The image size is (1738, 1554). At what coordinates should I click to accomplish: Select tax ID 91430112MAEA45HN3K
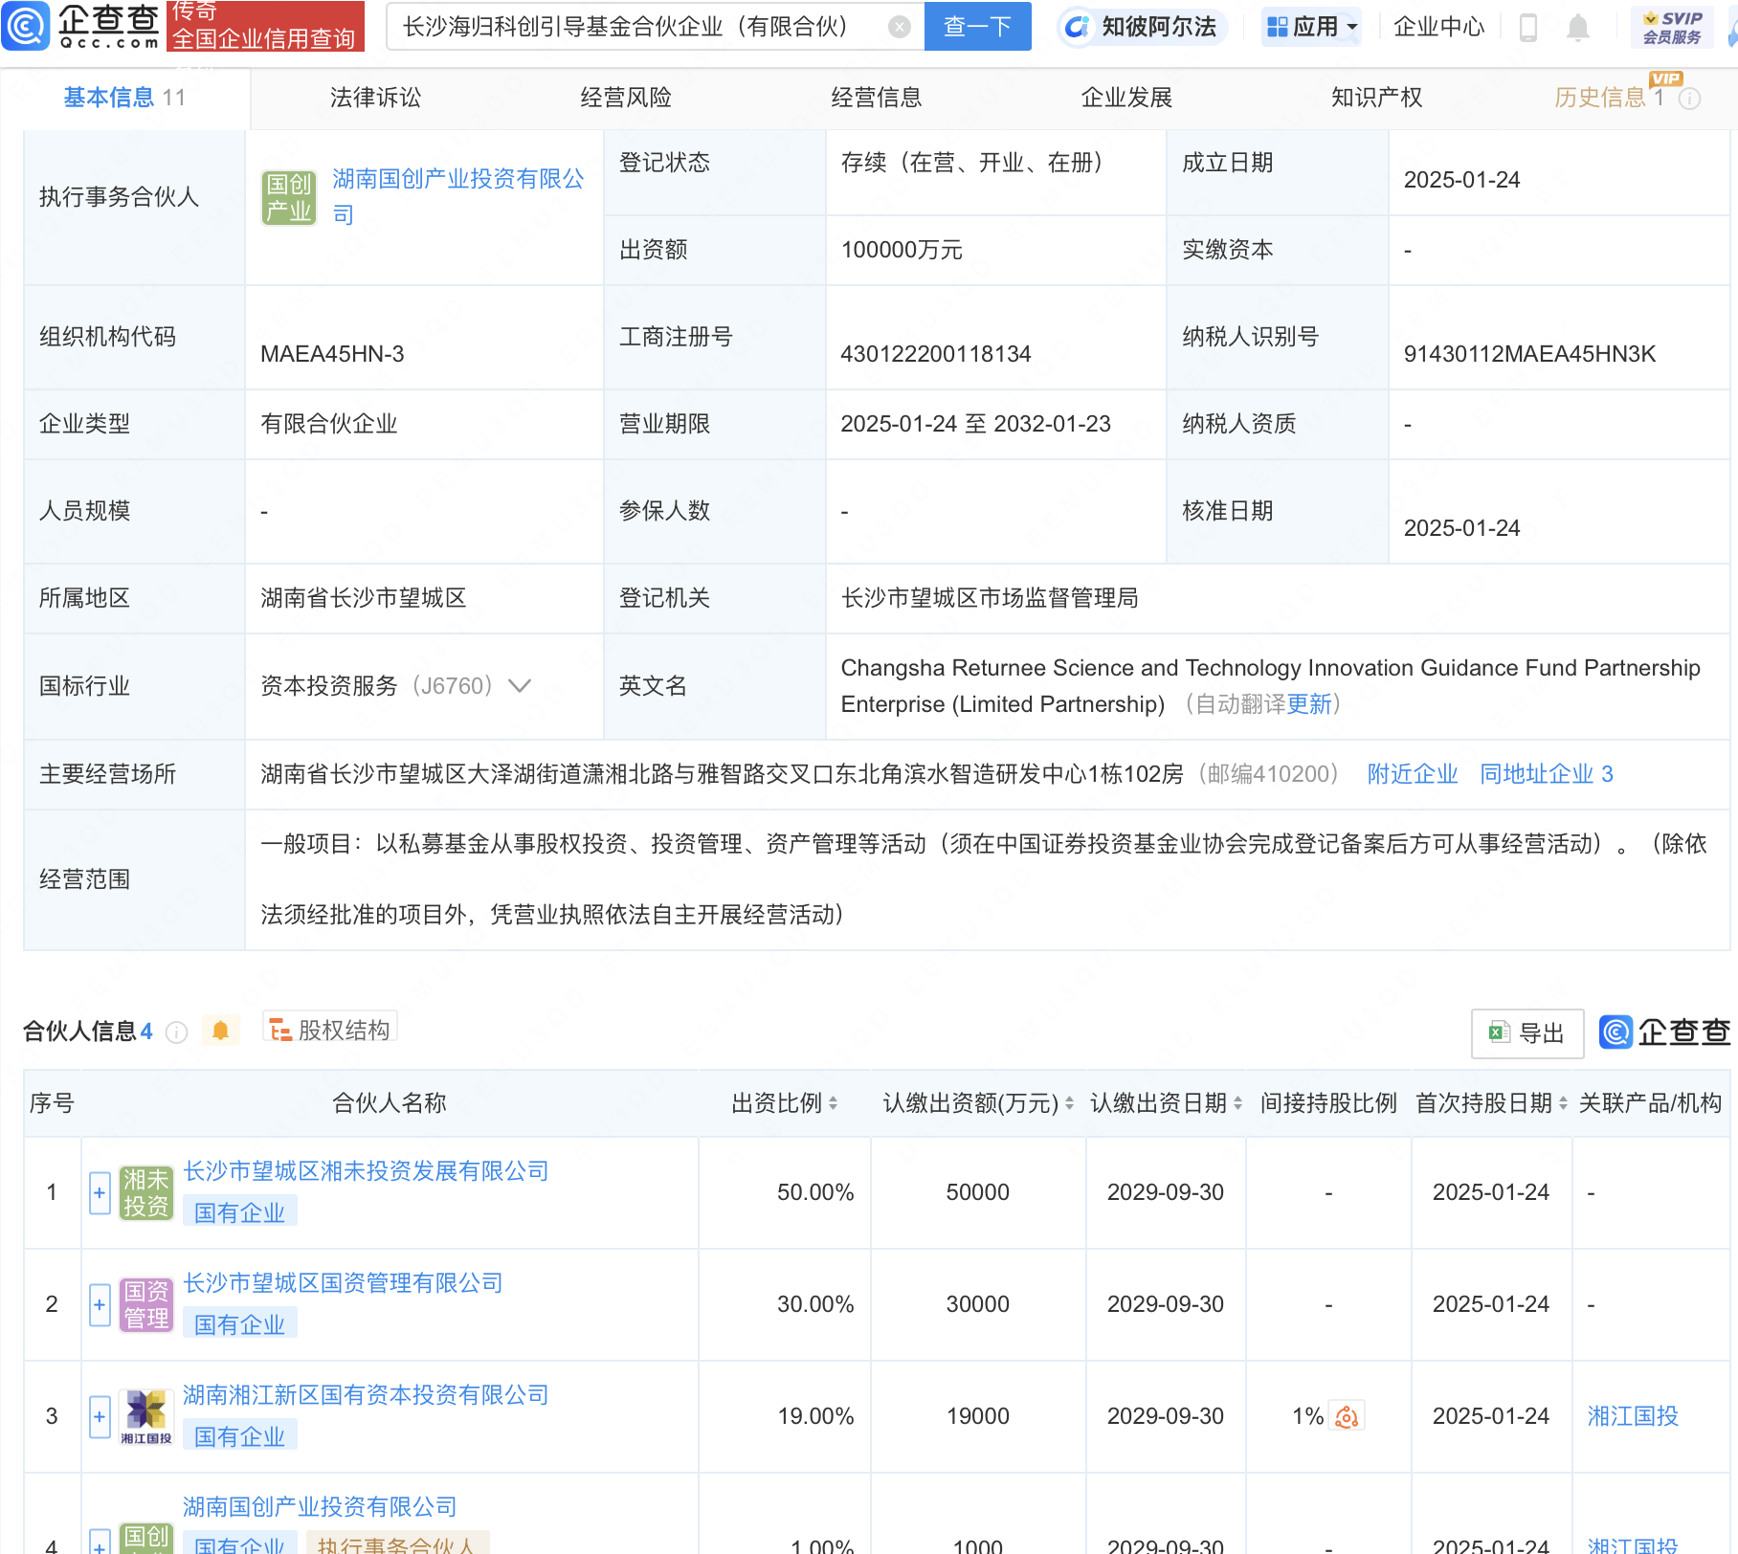[x=1529, y=354]
